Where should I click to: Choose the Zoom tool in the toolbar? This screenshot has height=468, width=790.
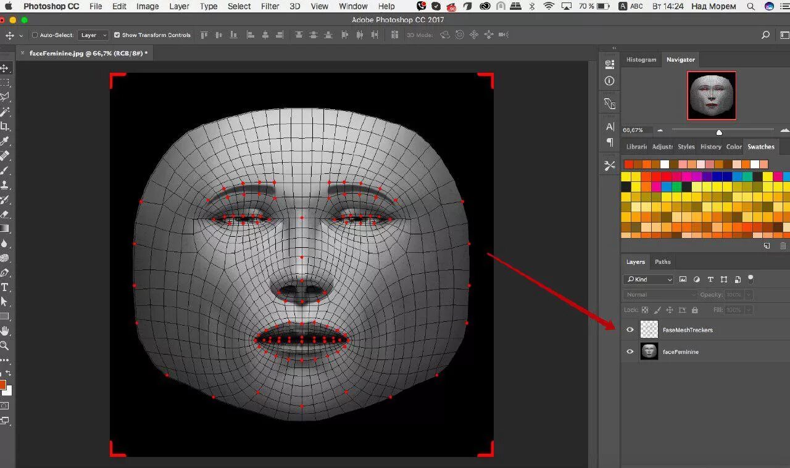(5, 346)
